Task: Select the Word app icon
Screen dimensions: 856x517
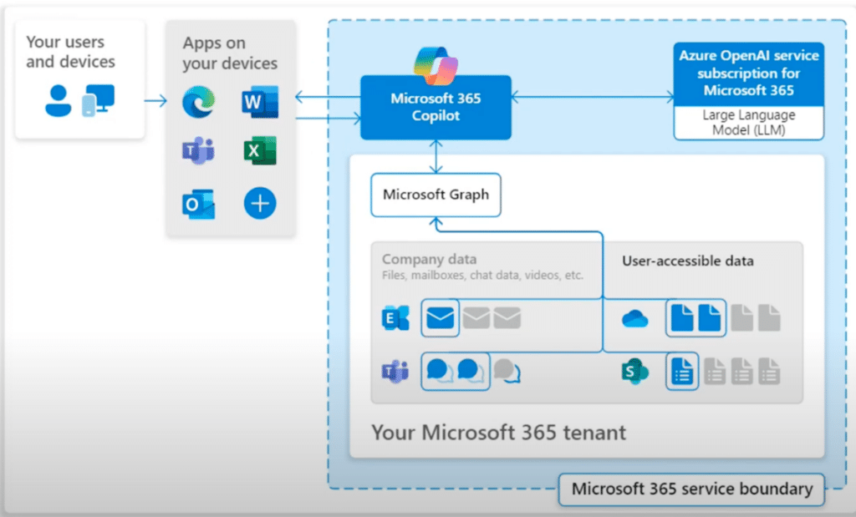Action: (258, 103)
